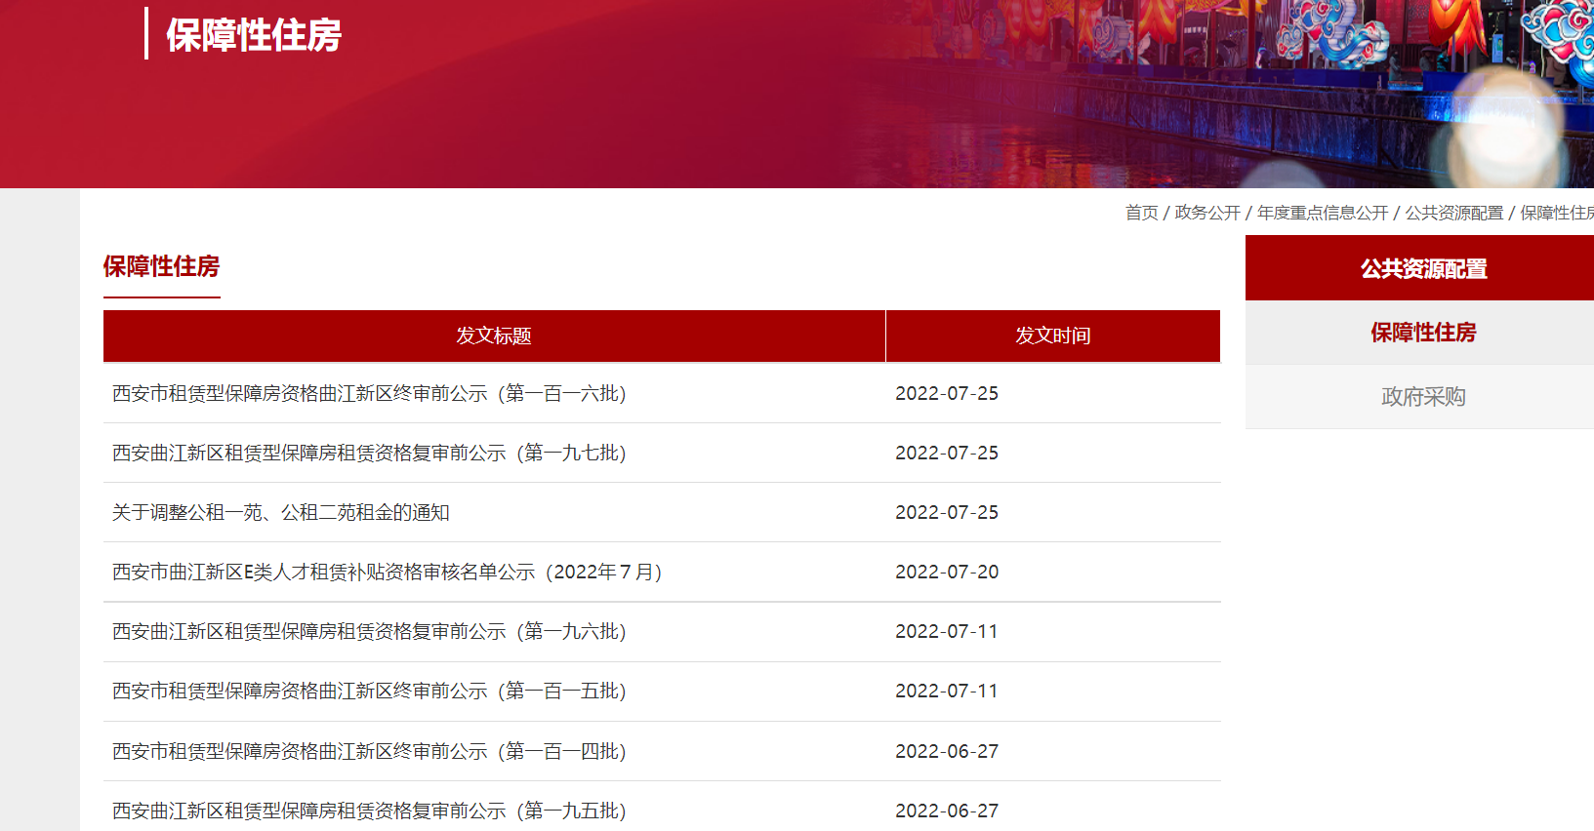This screenshot has height=831, width=1594.
Task: Open the 第一百一四批 终审前公示 notice
Action: point(369,751)
